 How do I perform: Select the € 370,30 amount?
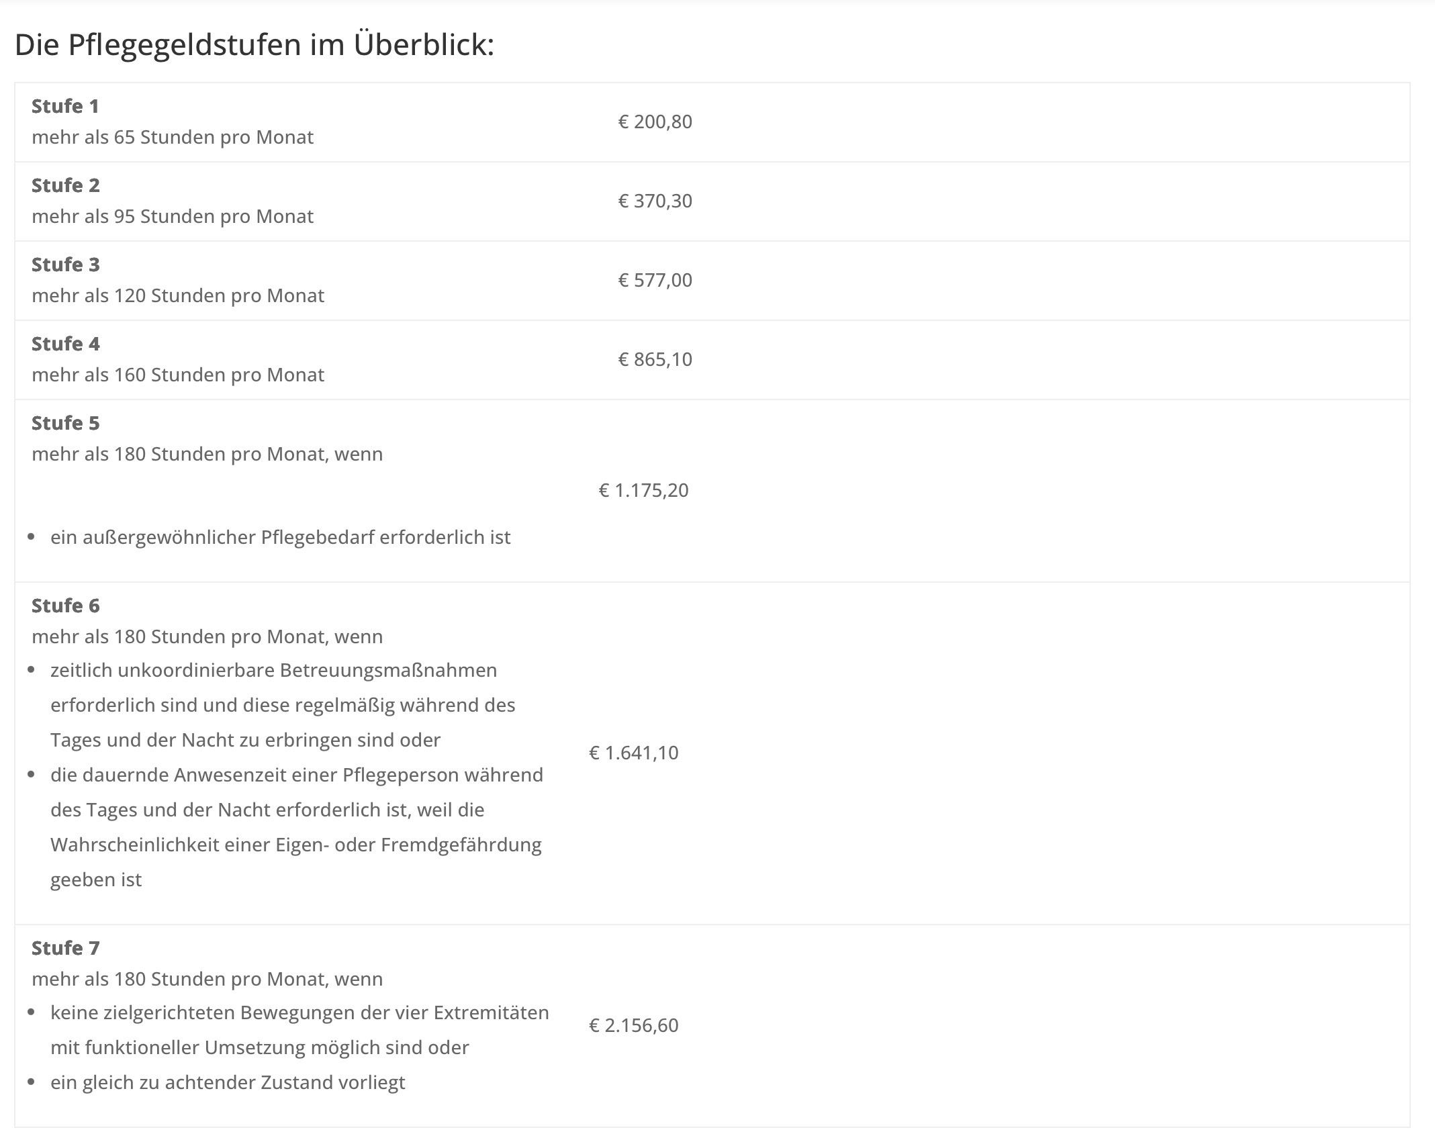click(x=655, y=201)
